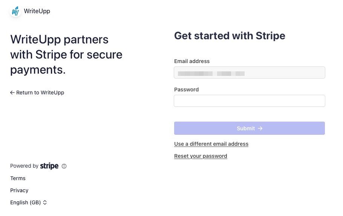Open the info icon next to Stripe
The height and width of the screenshot is (216, 343).
pyautogui.click(x=64, y=166)
